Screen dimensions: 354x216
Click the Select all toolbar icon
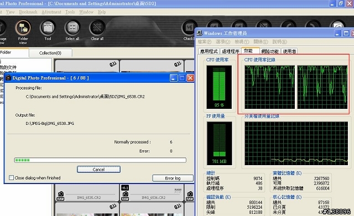click(x=72, y=28)
